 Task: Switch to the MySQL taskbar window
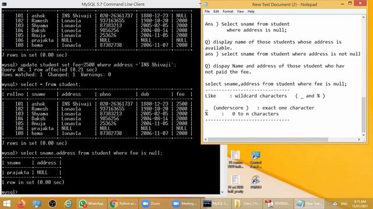coord(217,204)
